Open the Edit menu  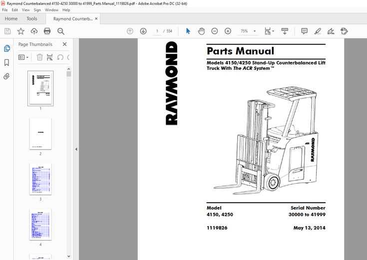(x=15, y=10)
